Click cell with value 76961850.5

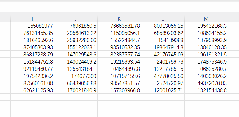pyautogui.click(x=76, y=26)
